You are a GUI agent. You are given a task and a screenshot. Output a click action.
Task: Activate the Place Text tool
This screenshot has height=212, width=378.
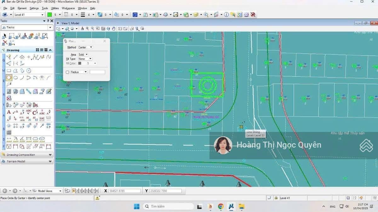9,112
